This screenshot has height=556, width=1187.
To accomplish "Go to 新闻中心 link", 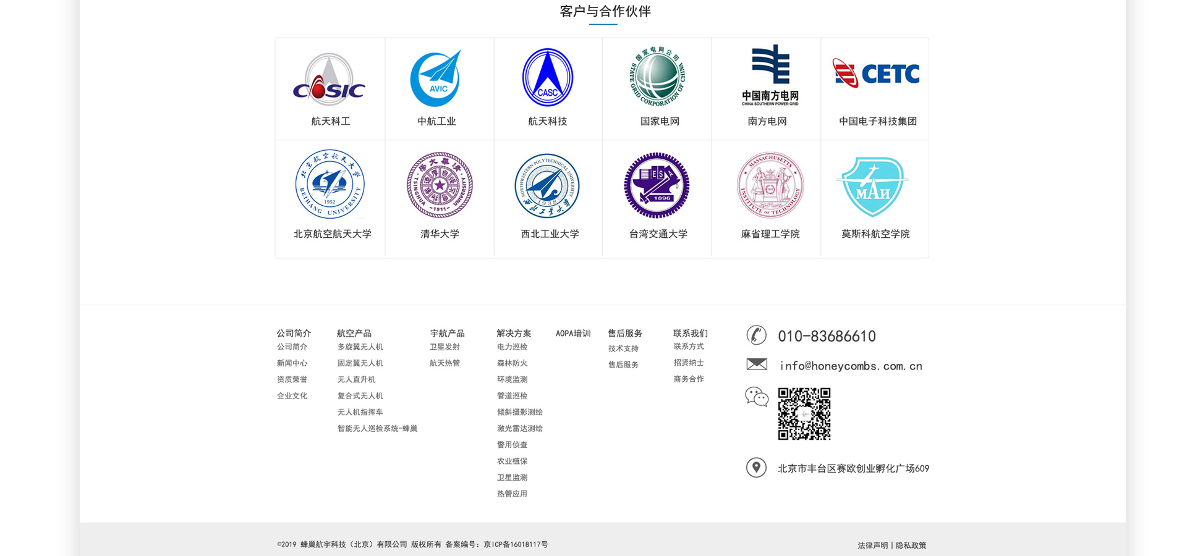I will pyautogui.click(x=292, y=363).
